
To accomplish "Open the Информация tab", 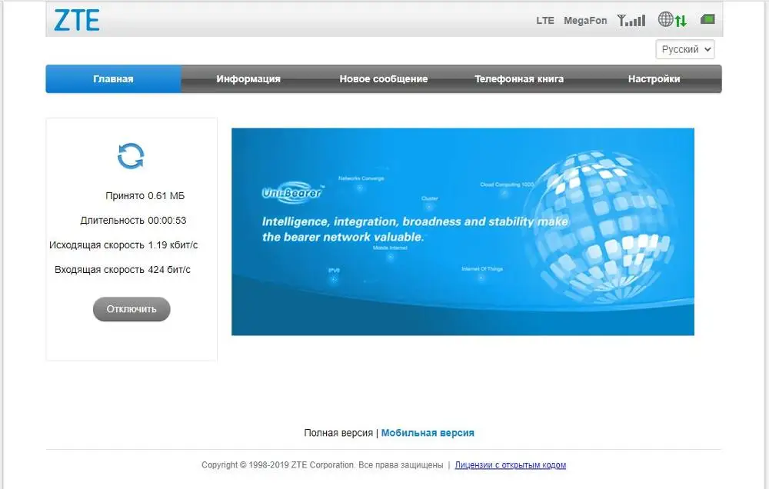I will 248,79.
